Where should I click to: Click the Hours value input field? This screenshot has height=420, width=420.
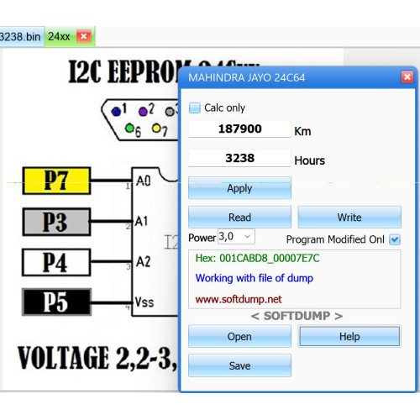(x=239, y=158)
